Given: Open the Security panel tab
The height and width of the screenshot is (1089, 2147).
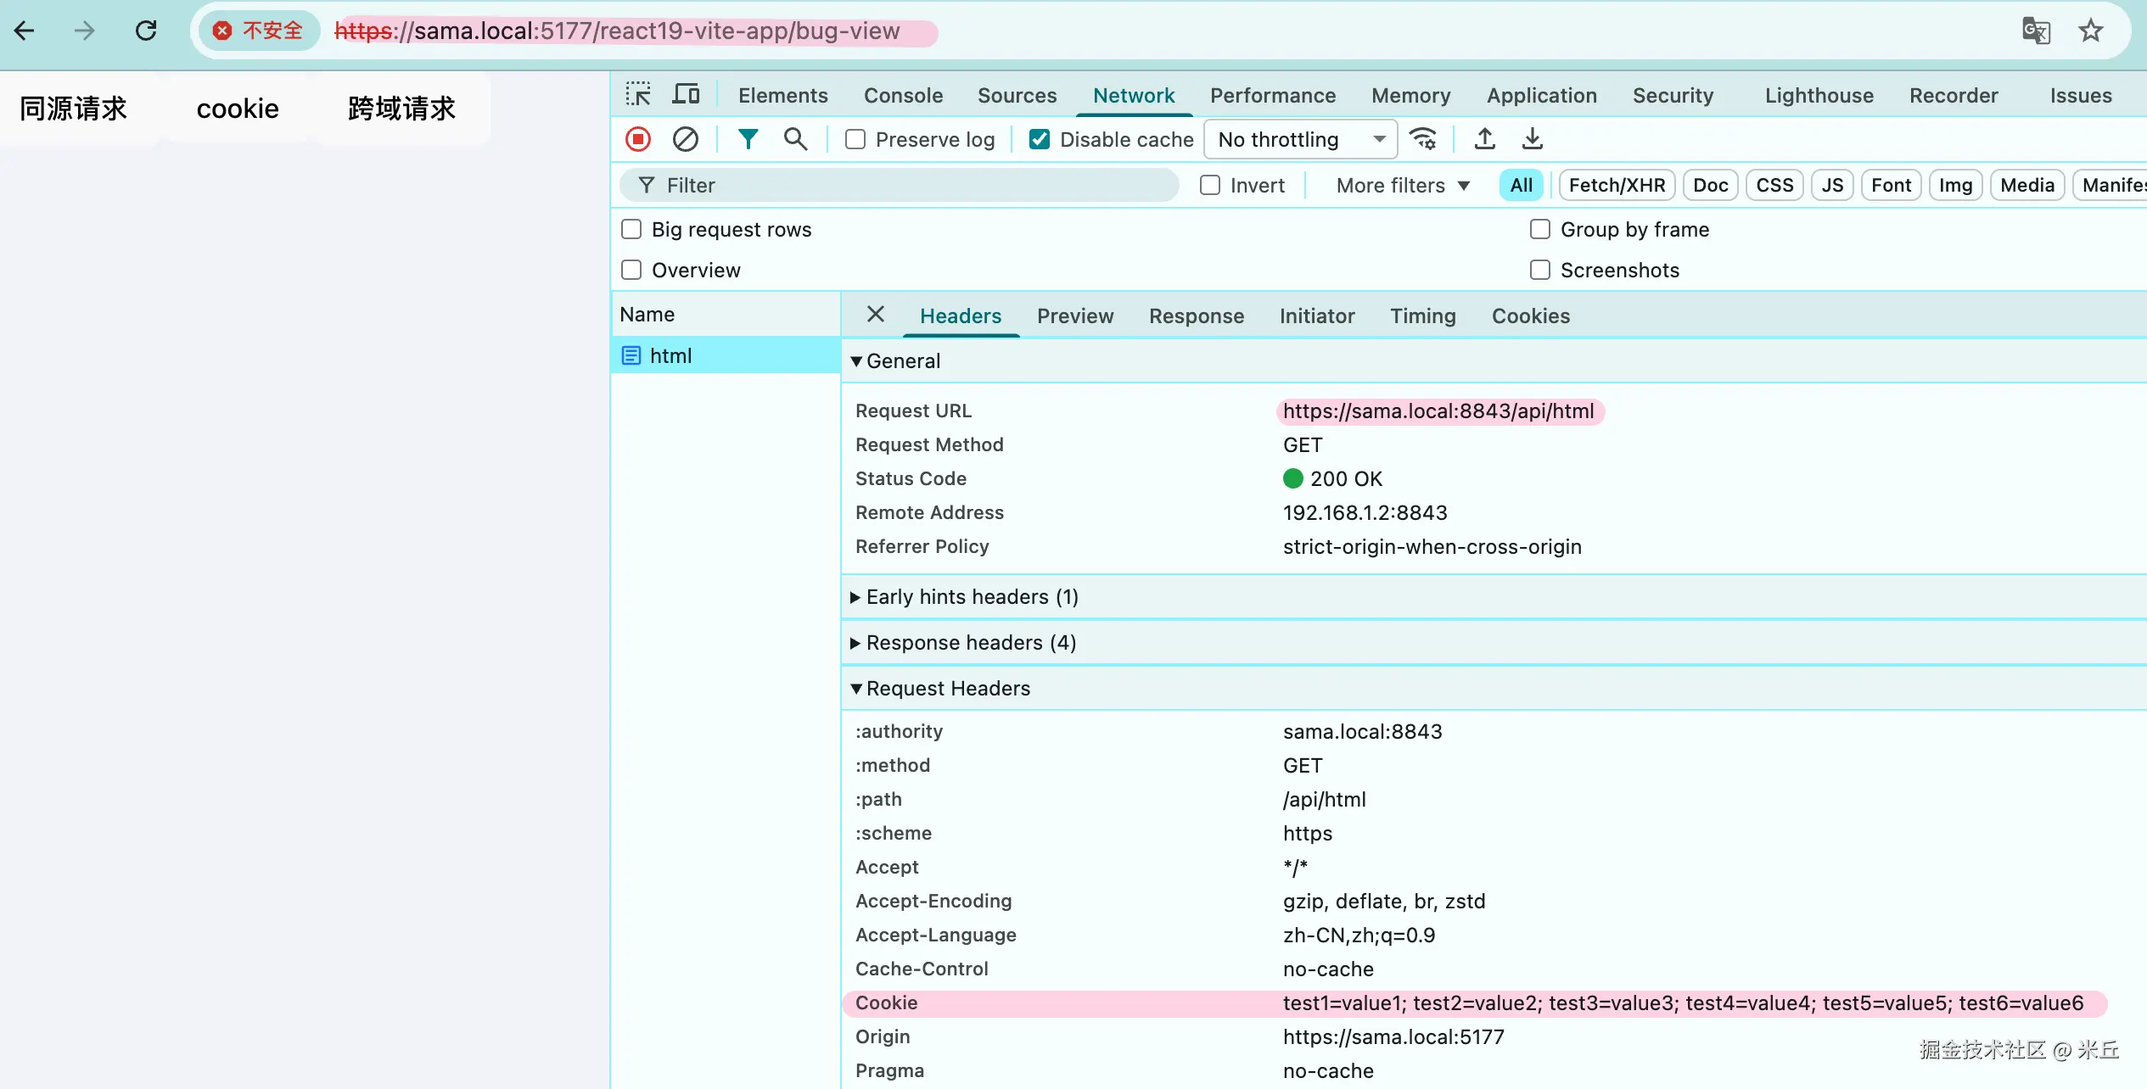Looking at the screenshot, I should coord(1673,95).
